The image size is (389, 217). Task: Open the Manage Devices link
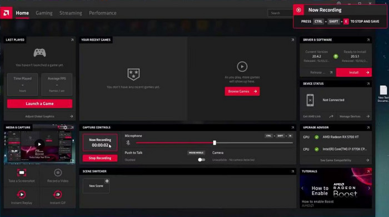[355, 116]
